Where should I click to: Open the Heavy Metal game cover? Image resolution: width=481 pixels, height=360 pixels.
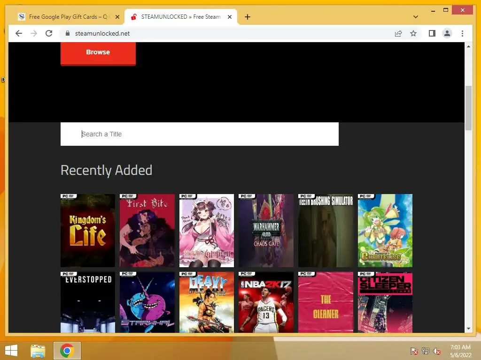click(x=207, y=302)
